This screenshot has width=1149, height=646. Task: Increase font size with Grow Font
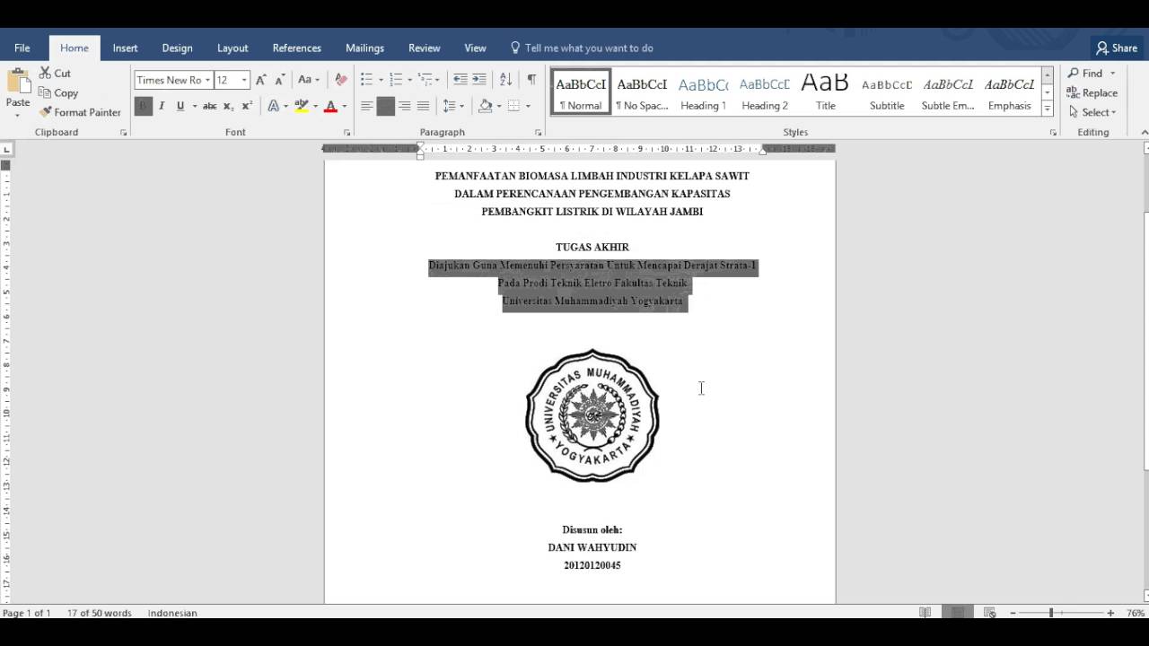(x=260, y=80)
